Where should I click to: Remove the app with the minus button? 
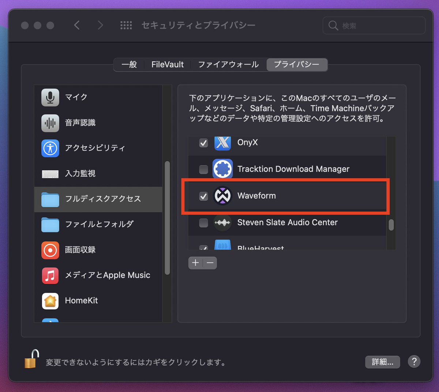(x=210, y=263)
